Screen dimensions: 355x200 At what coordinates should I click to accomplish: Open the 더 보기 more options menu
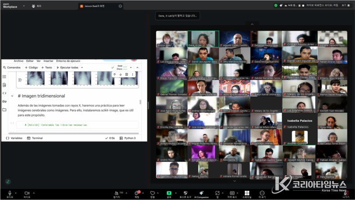(262, 193)
